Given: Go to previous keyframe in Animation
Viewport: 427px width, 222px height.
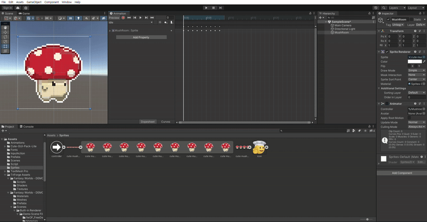Looking at the screenshot, I should tap(135, 18).
